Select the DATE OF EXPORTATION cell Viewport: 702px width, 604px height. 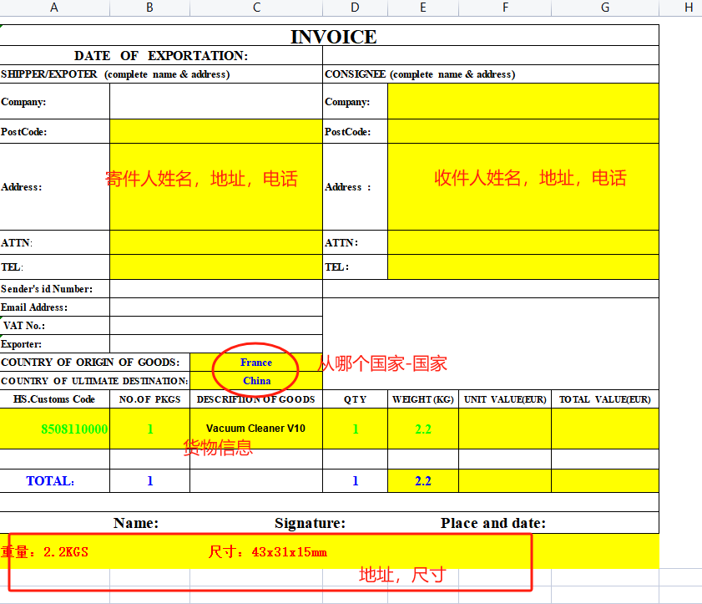tap(161, 56)
